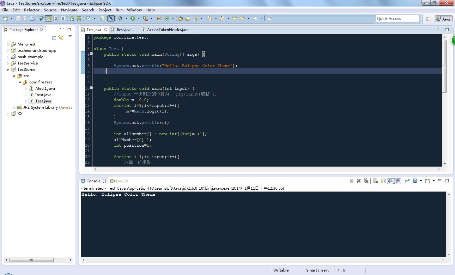Open the Back history dropdown arrow

[x=248, y=18]
